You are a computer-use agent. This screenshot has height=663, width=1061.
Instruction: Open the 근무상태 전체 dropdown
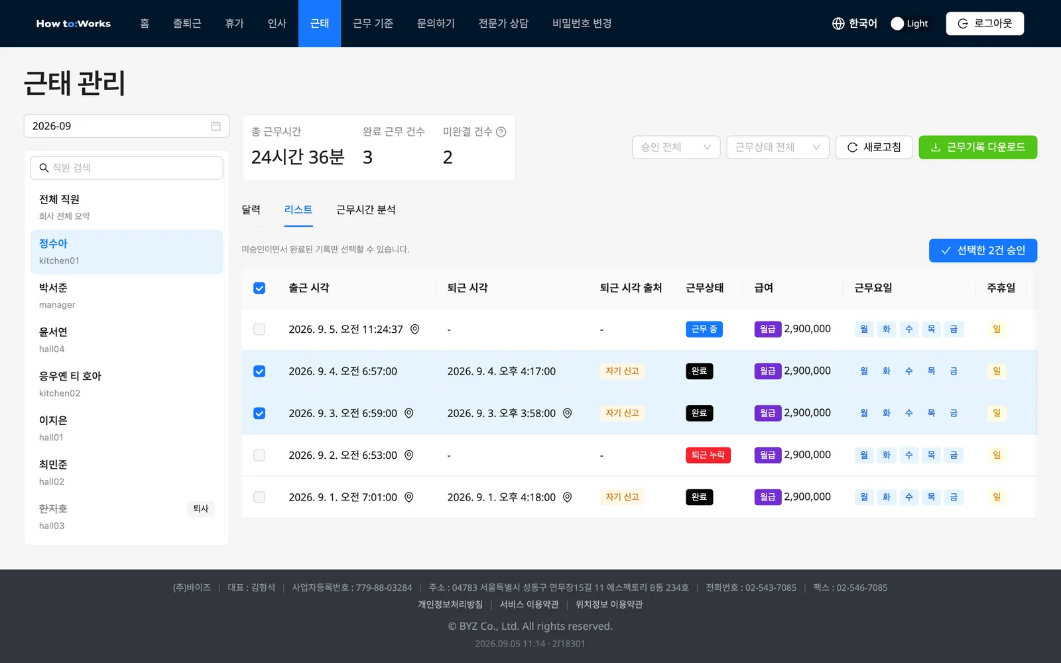(x=778, y=147)
